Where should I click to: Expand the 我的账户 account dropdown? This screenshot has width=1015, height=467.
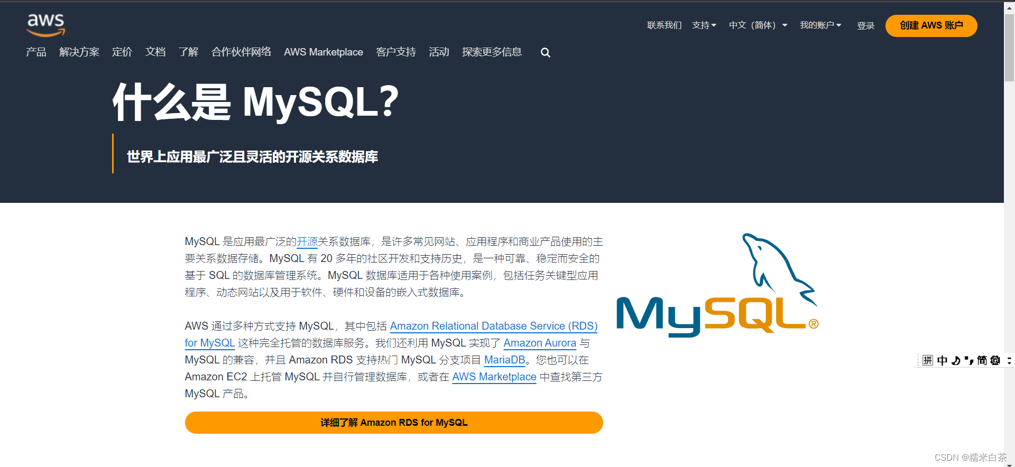click(x=820, y=25)
